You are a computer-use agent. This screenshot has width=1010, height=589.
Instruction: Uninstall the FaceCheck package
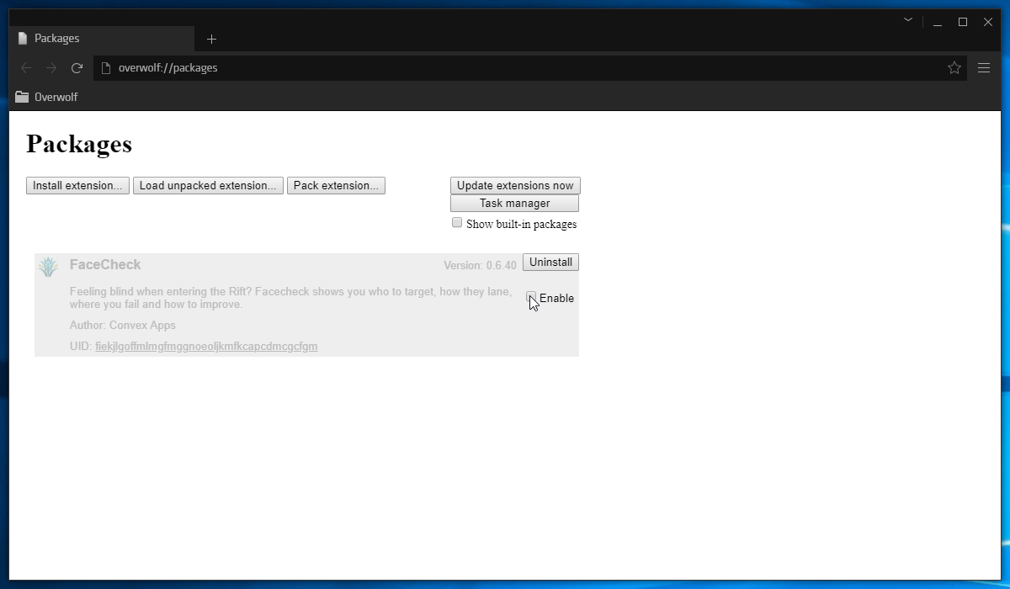click(x=550, y=263)
